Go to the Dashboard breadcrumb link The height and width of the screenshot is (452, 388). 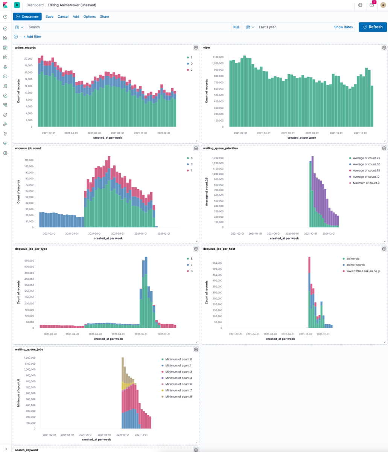pyautogui.click(x=35, y=5)
